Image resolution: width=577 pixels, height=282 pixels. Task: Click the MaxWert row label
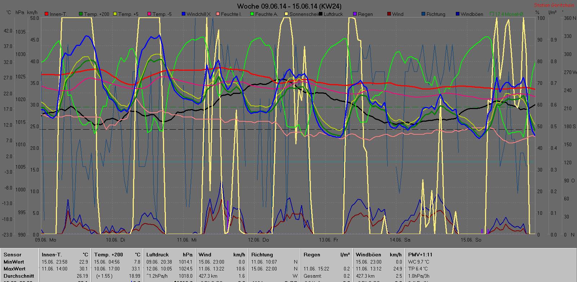click(x=14, y=269)
